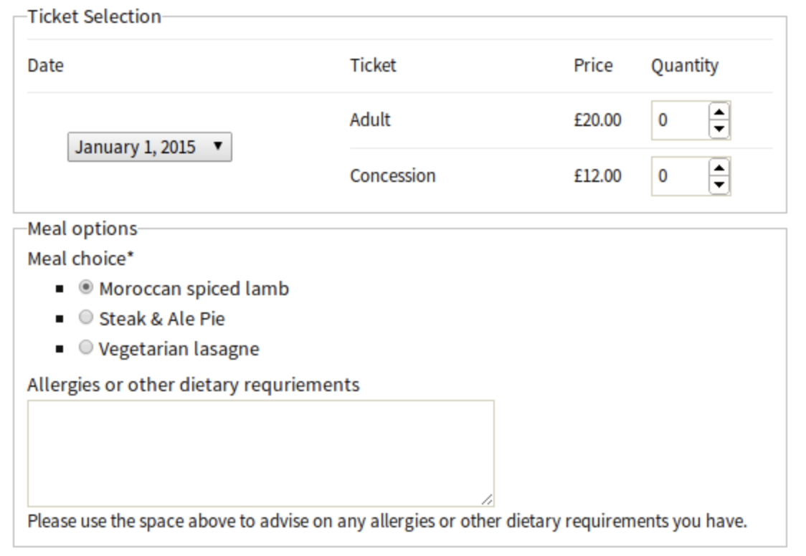
Task: Click the Allergies or other dietary requriements label
Action: pos(193,385)
